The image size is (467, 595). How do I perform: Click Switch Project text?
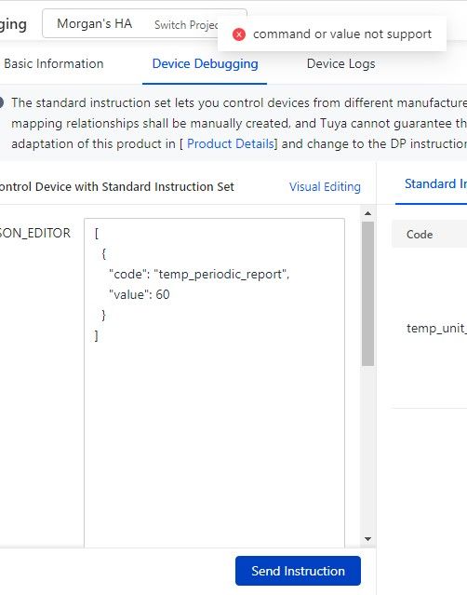click(186, 25)
